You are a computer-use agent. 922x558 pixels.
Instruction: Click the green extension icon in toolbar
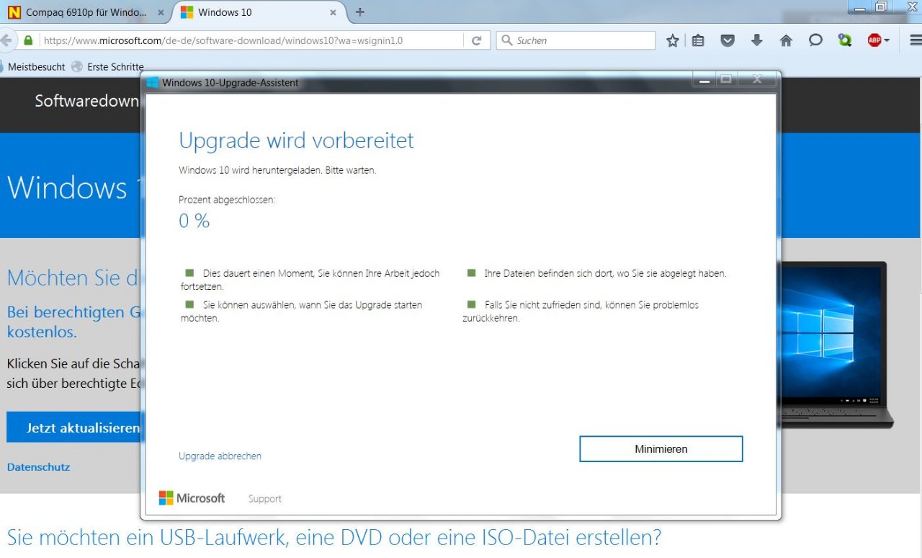click(845, 40)
